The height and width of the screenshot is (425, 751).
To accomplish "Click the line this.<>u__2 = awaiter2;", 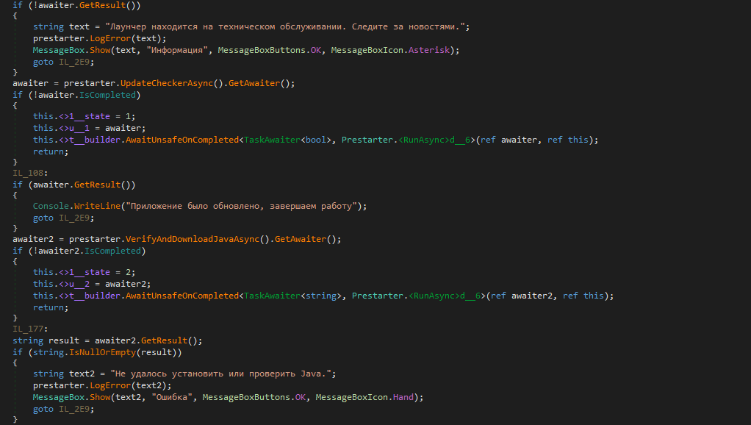I will 92,284.
